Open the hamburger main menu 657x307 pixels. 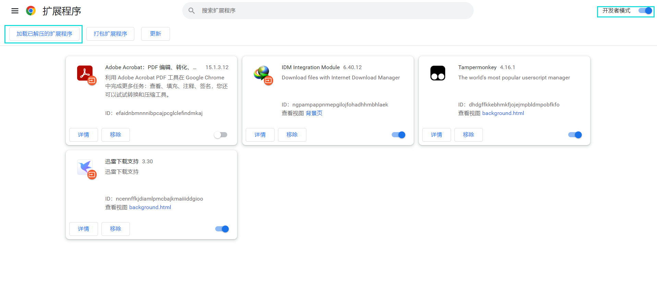15,11
